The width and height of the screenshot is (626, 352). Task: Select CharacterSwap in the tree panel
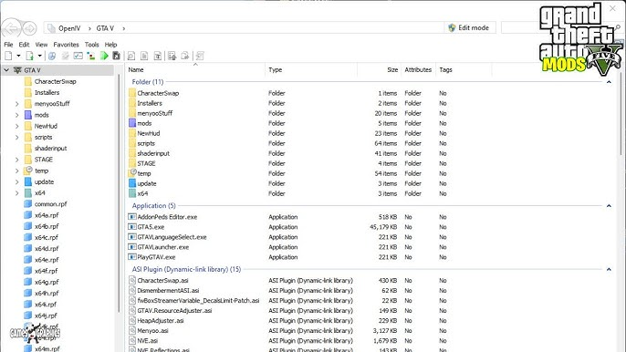(x=55, y=81)
